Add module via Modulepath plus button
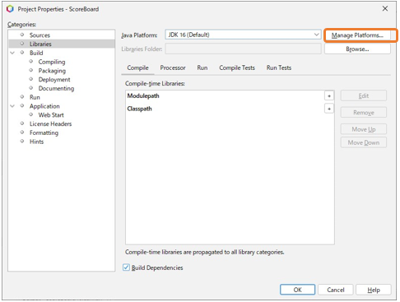Screen dimensions: 400x302 pyautogui.click(x=329, y=95)
